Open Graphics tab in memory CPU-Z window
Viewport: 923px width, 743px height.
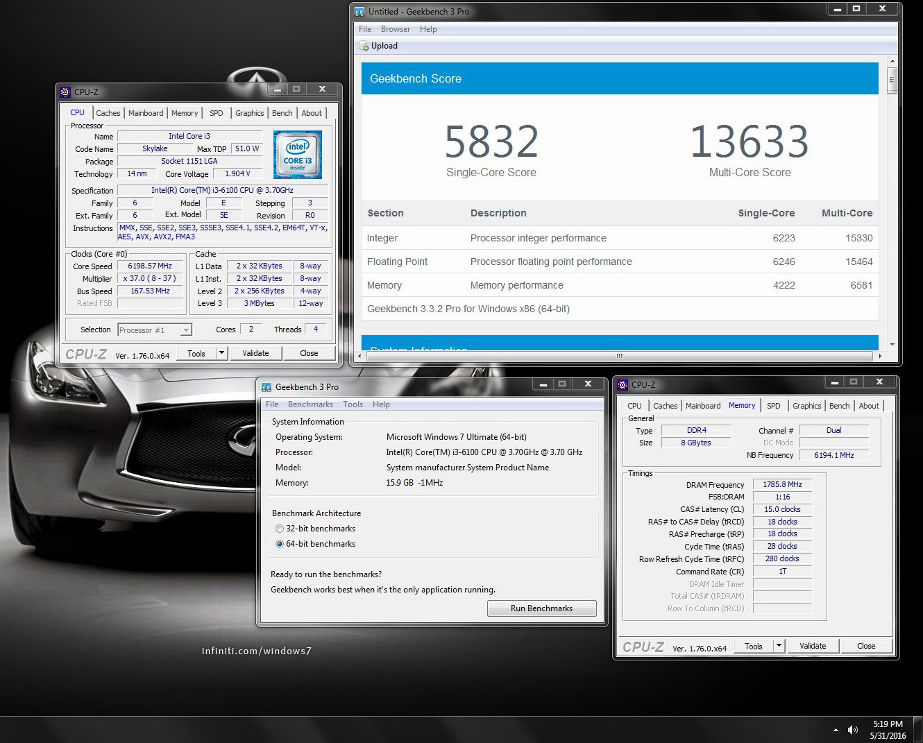tap(807, 406)
